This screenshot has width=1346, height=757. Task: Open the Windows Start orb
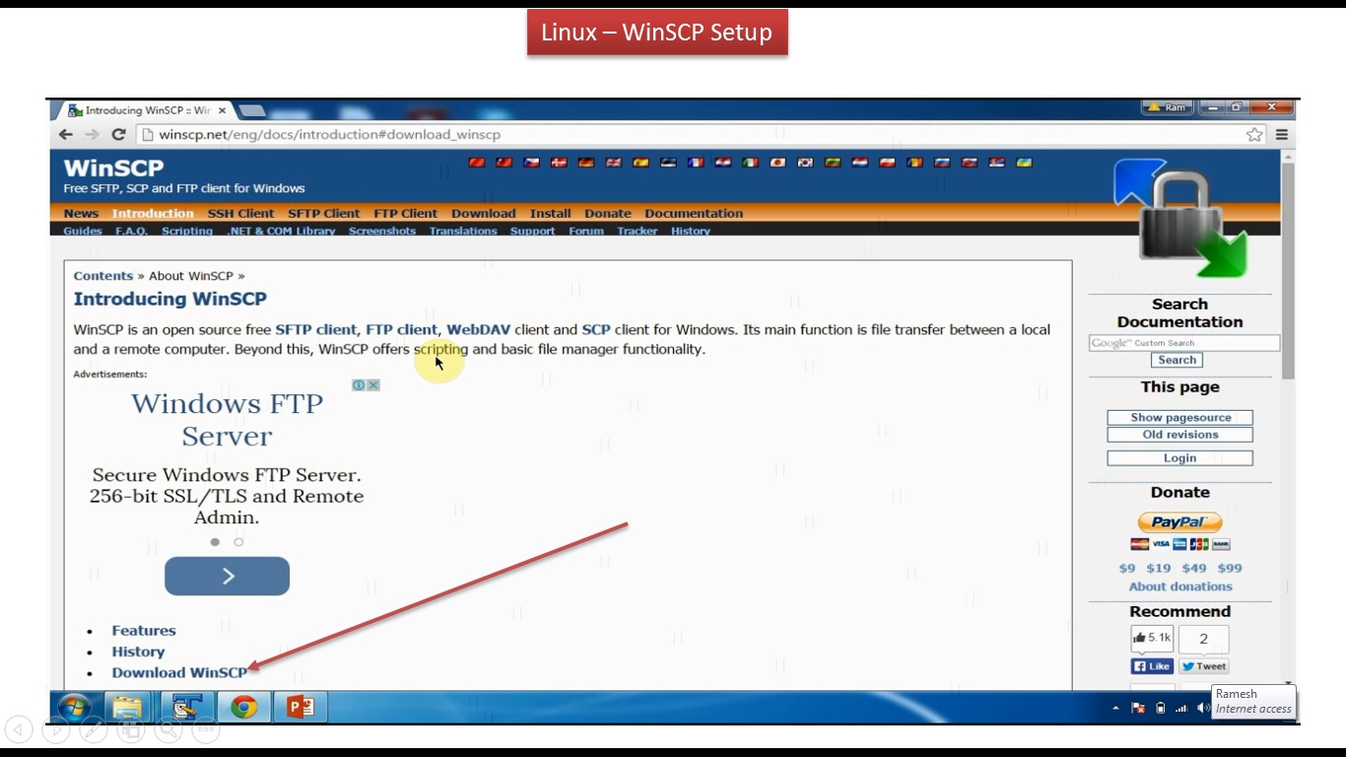tap(74, 707)
